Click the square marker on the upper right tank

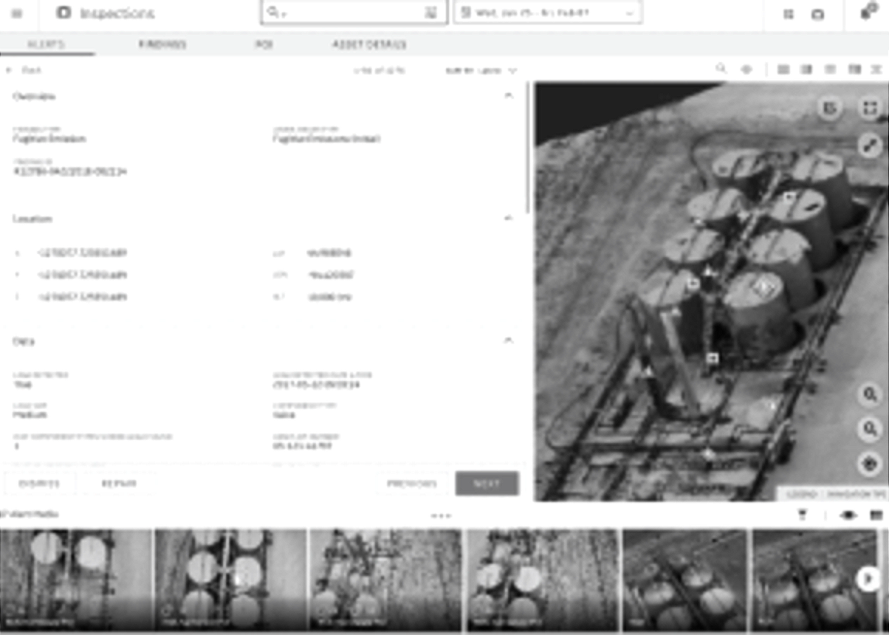(x=788, y=197)
